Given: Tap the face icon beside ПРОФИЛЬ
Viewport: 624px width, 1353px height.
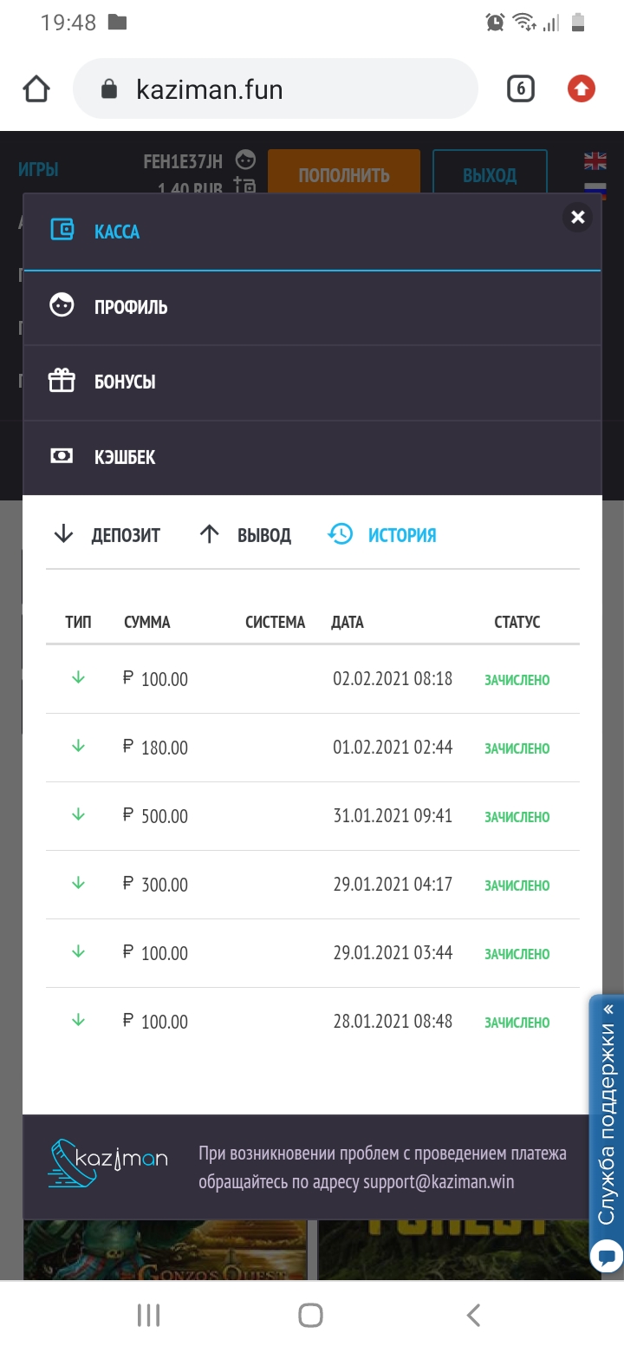Looking at the screenshot, I should (62, 305).
